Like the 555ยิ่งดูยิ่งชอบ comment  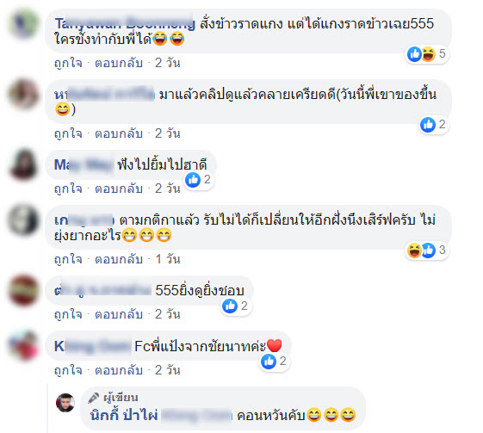tap(68, 314)
